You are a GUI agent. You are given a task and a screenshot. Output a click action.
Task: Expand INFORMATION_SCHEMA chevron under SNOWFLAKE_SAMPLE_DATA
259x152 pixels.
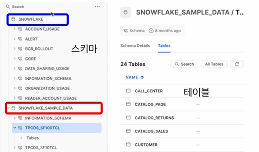click(15, 118)
